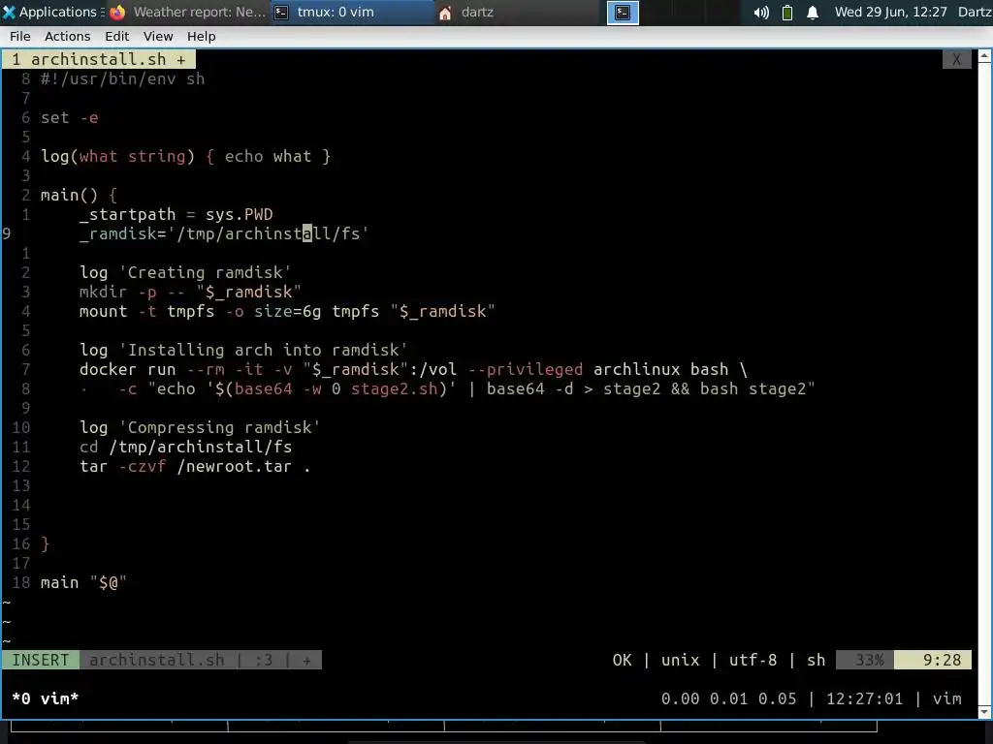The height and width of the screenshot is (744, 993).
Task: Click the log 'Compressing ramdisk' line
Action: click(x=200, y=427)
